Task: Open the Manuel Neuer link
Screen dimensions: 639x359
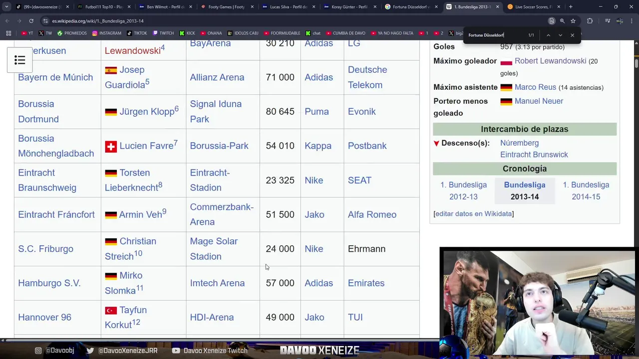Action: click(539, 101)
